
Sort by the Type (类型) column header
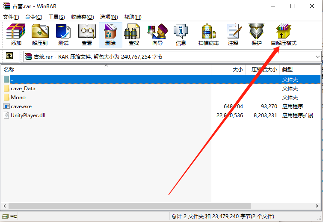click(x=300, y=70)
